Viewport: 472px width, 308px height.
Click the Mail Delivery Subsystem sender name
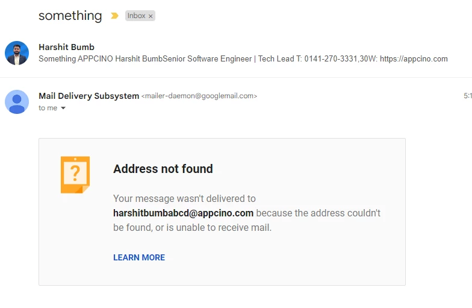pyautogui.click(x=89, y=96)
